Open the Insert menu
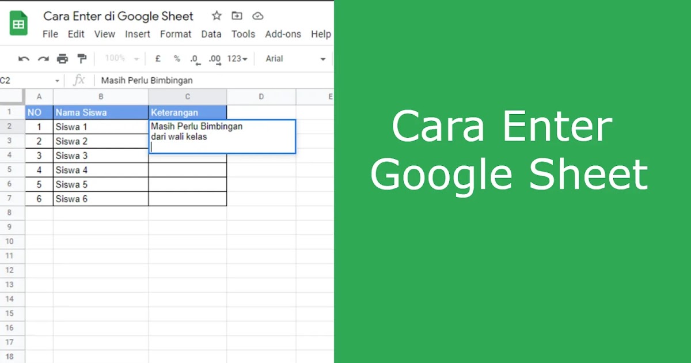The image size is (691, 363). click(x=138, y=34)
